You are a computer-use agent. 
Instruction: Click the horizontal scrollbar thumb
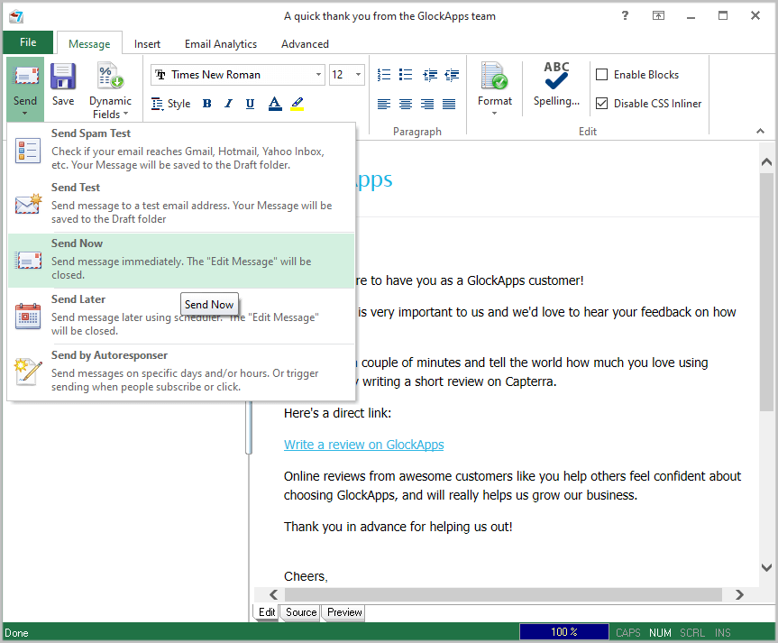(503, 594)
